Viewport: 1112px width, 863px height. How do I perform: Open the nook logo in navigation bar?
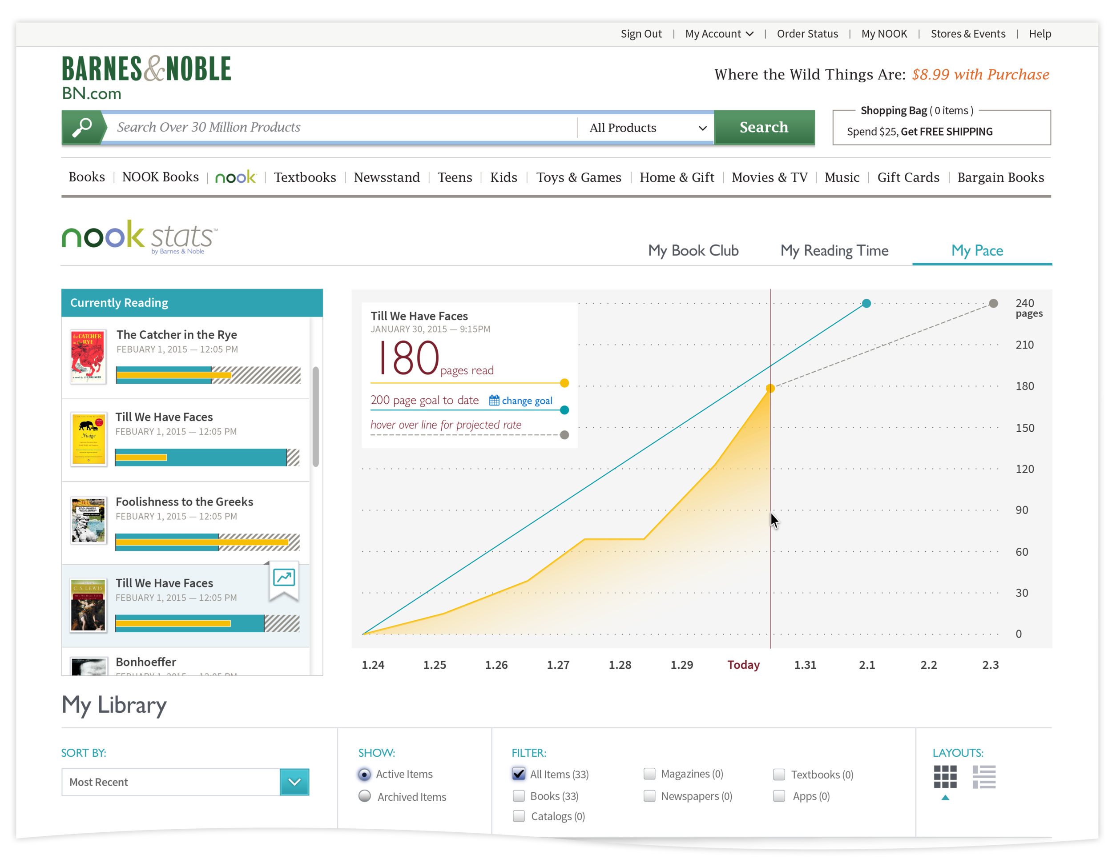point(236,177)
